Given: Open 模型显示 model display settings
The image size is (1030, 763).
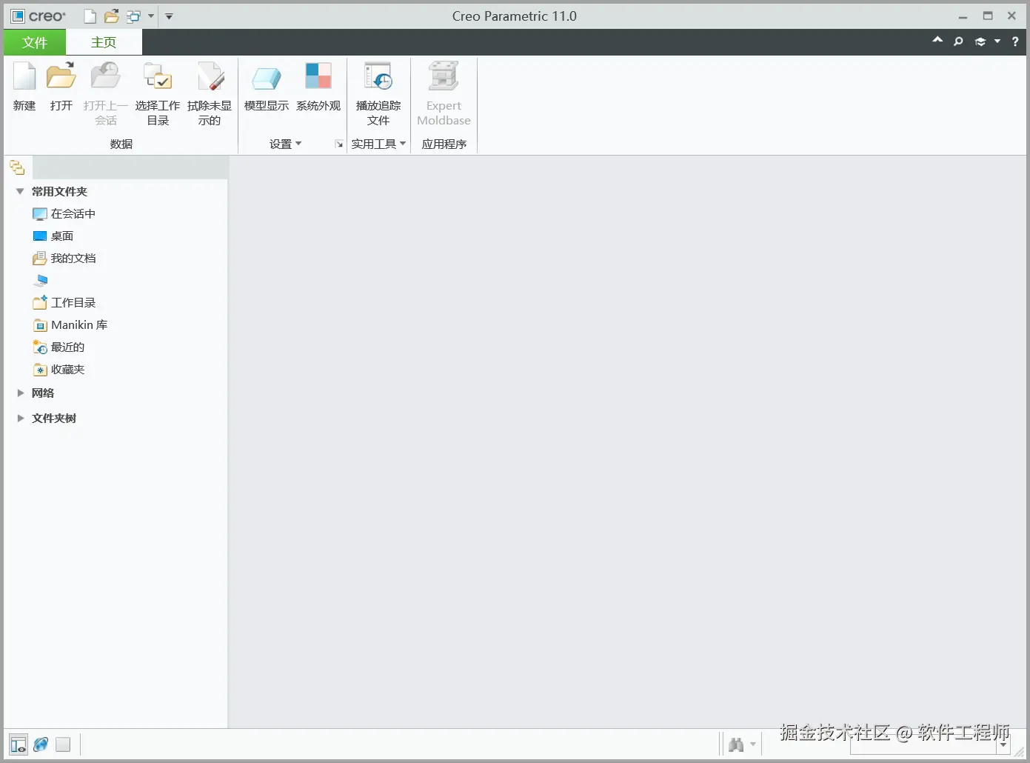Looking at the screenshot, I should tap(267, 87).
